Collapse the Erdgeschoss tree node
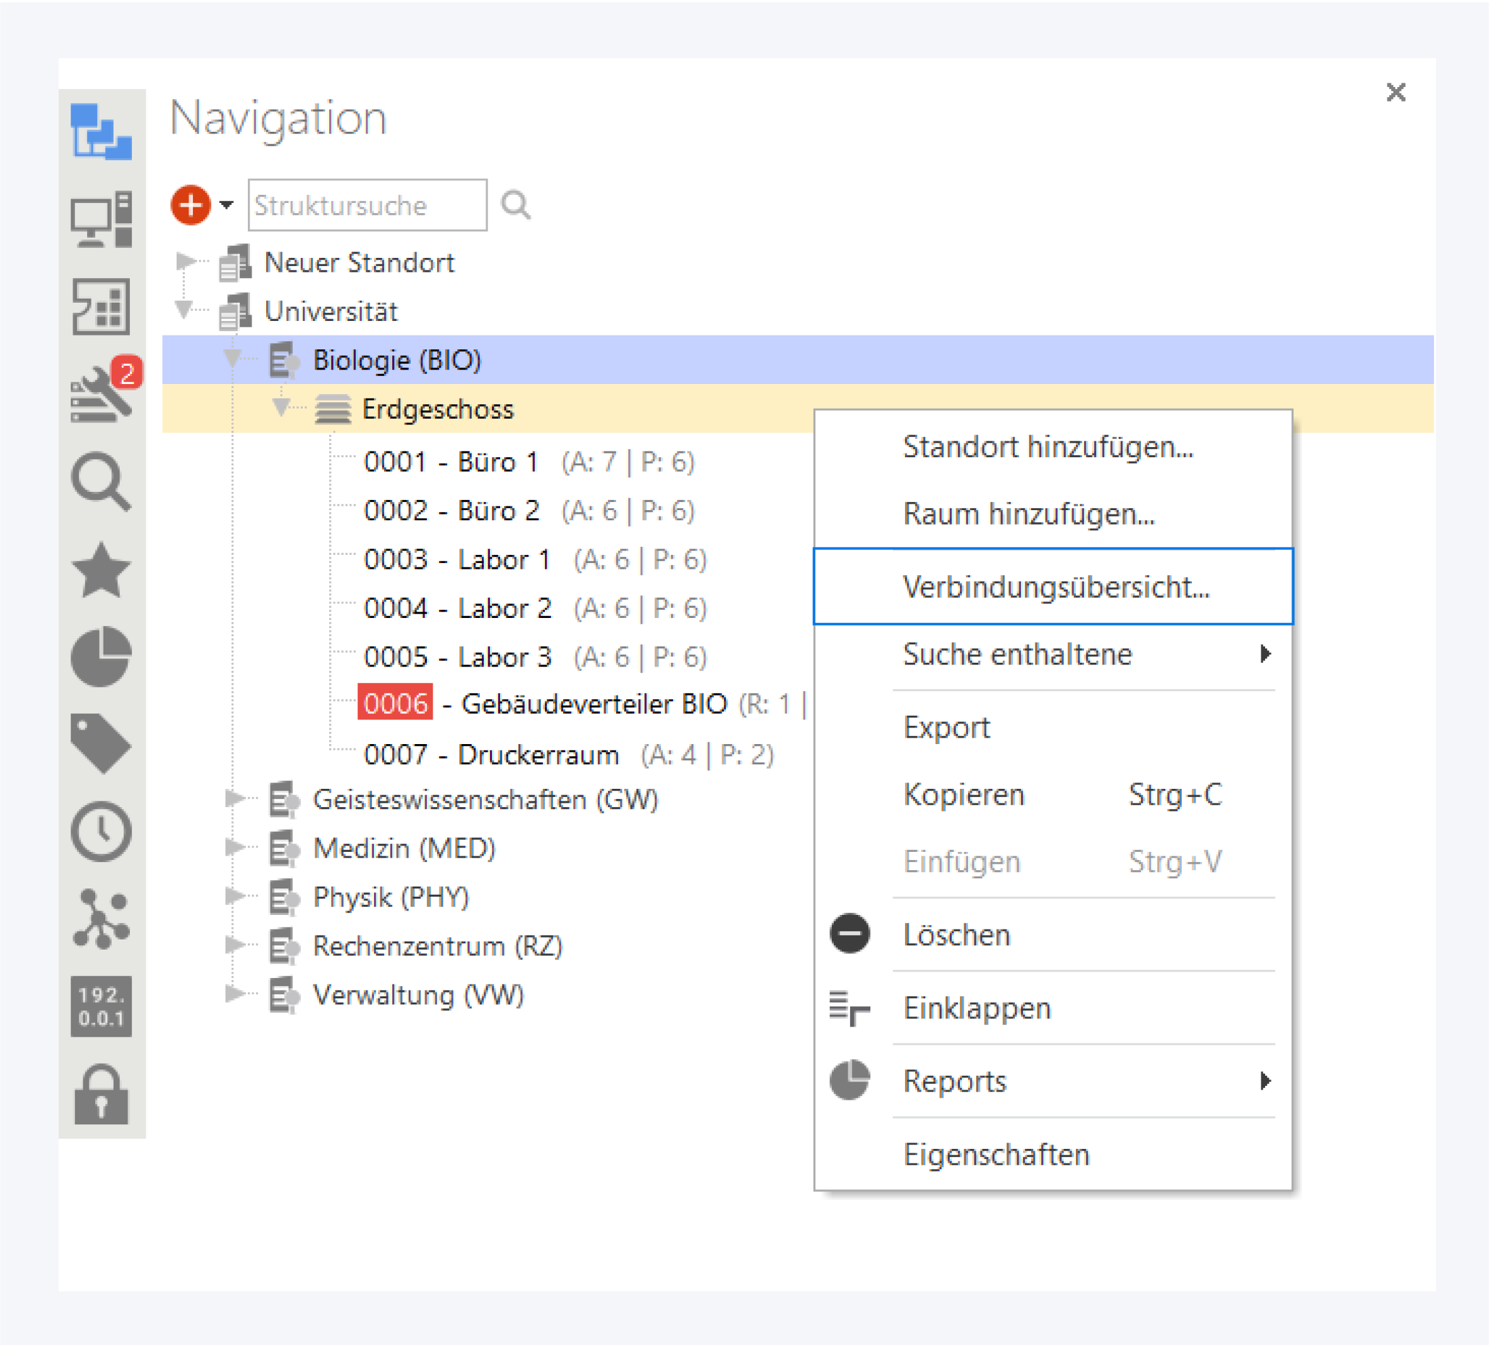Viewport: 1489px width, 1345px height. click(x=281, y=407)
